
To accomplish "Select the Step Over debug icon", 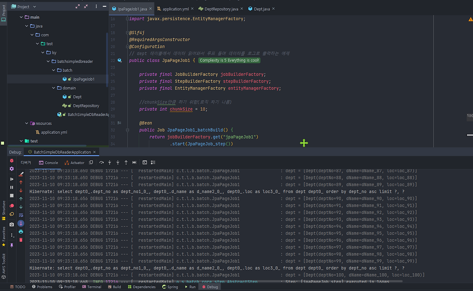I will click(101, 162).
